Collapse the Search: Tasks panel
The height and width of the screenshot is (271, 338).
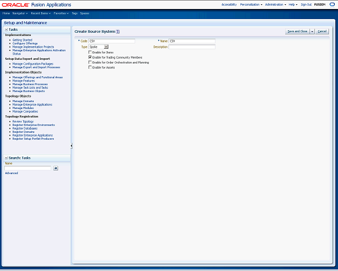[x=6, y=158]
